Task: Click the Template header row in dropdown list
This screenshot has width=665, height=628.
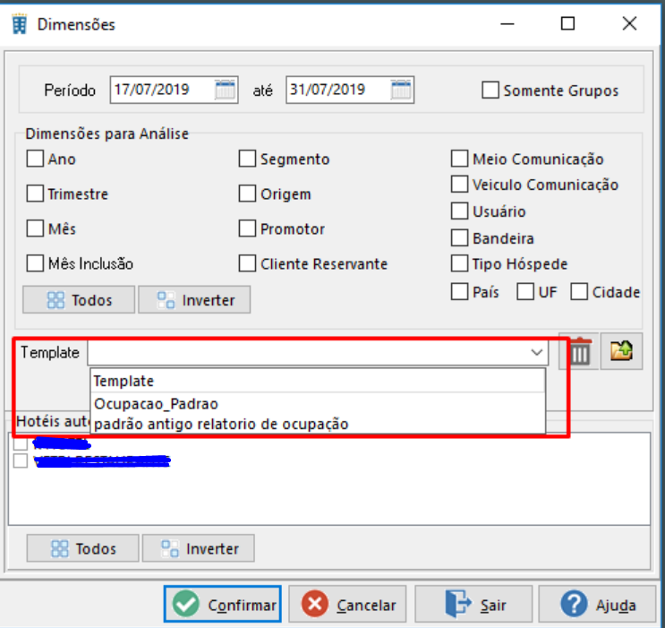Action: 318,381
